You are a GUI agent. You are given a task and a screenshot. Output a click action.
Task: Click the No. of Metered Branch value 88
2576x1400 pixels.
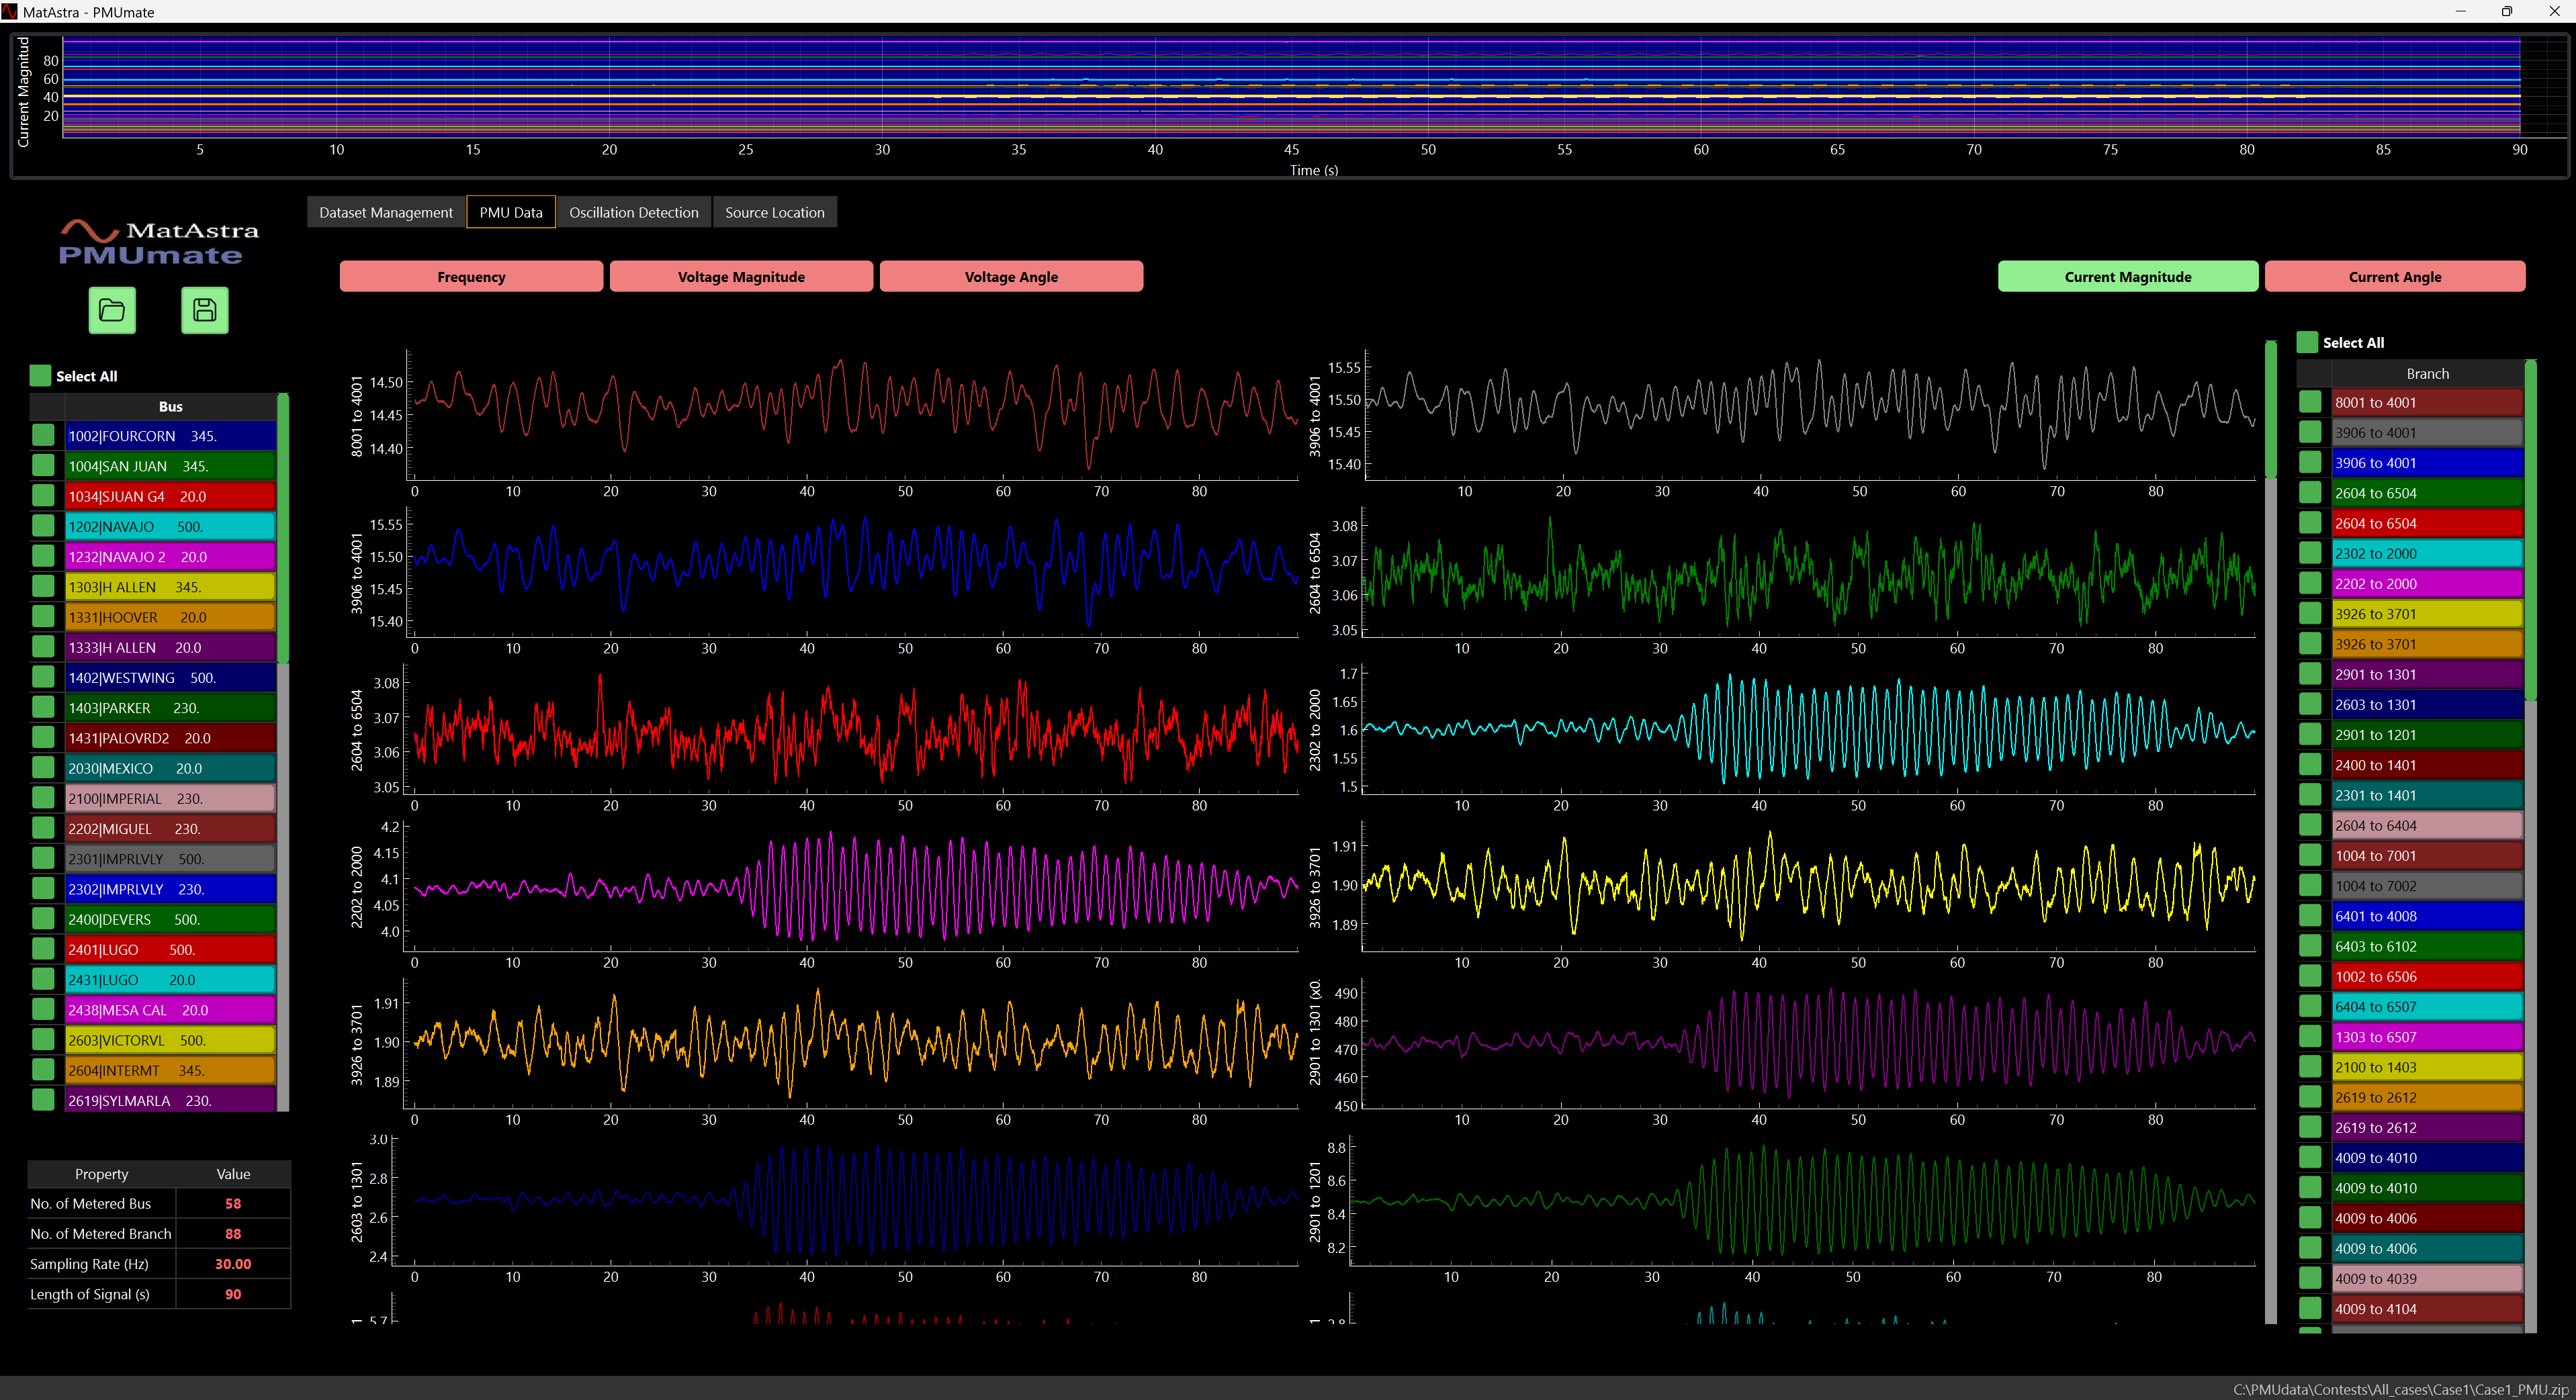[233, 1233]
